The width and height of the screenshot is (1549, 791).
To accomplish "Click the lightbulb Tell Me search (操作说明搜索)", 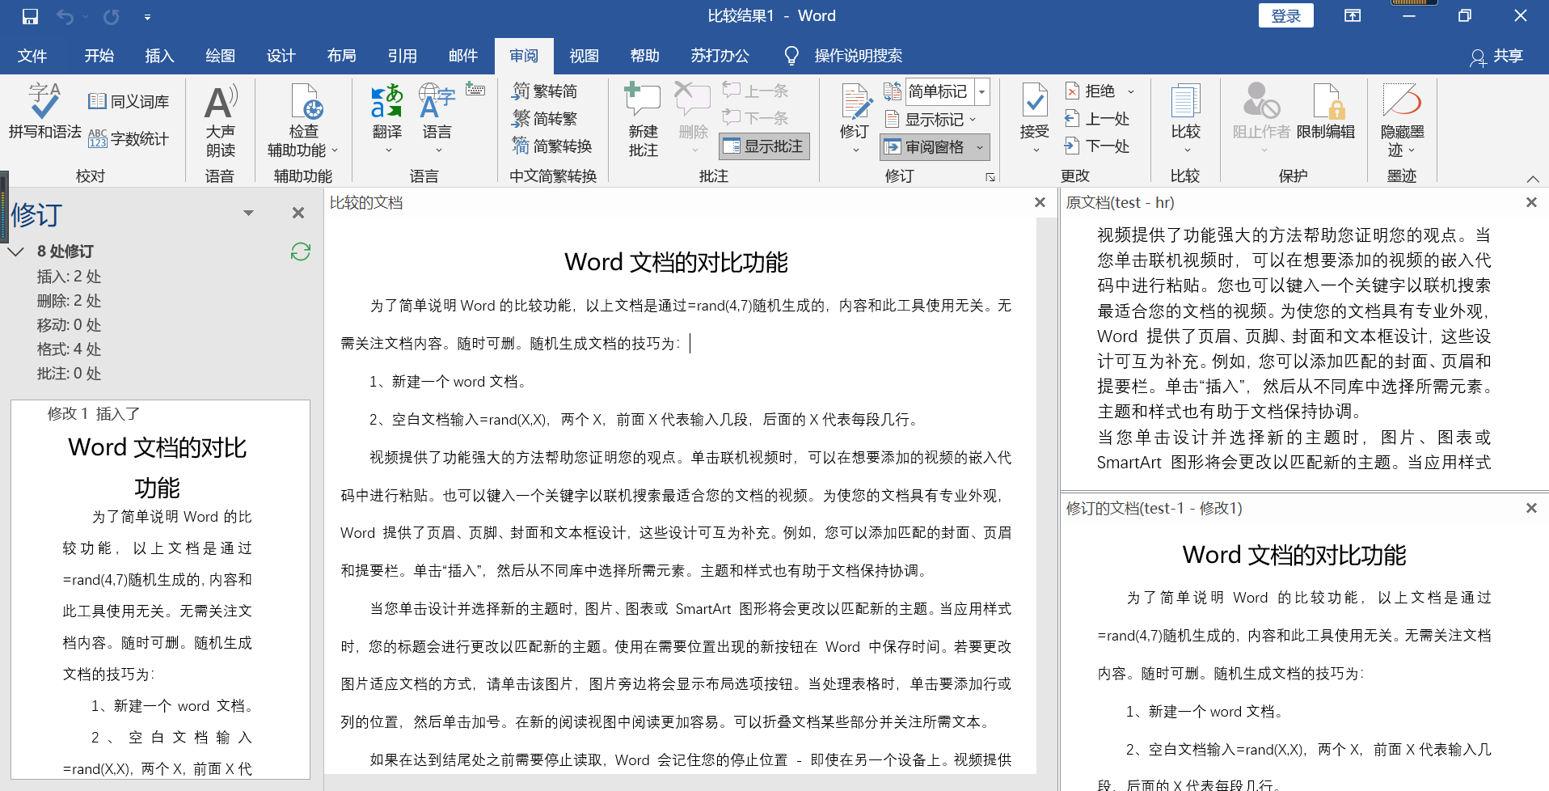I will click(x=791, y=56).
